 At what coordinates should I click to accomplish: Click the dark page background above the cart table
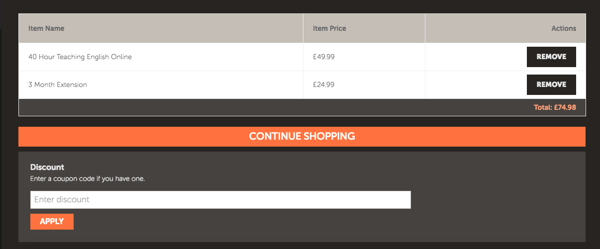tap(299, 6)
